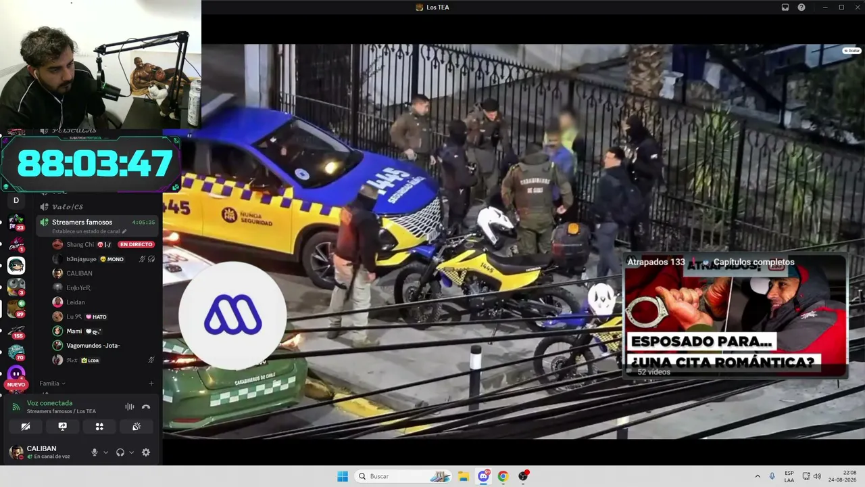Click the taskbar microphone indicator
This screenshot has height=487, width=865.
pos(772,476)
